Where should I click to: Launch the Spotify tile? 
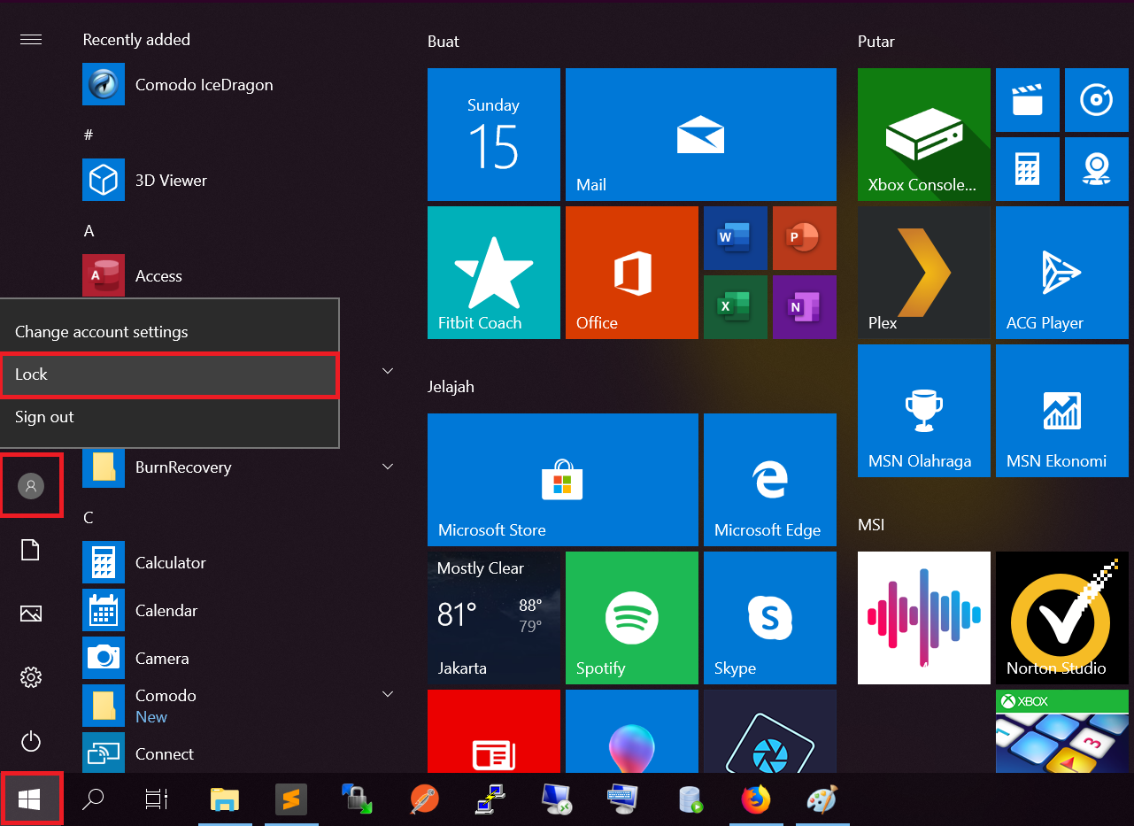coord(632,618)
